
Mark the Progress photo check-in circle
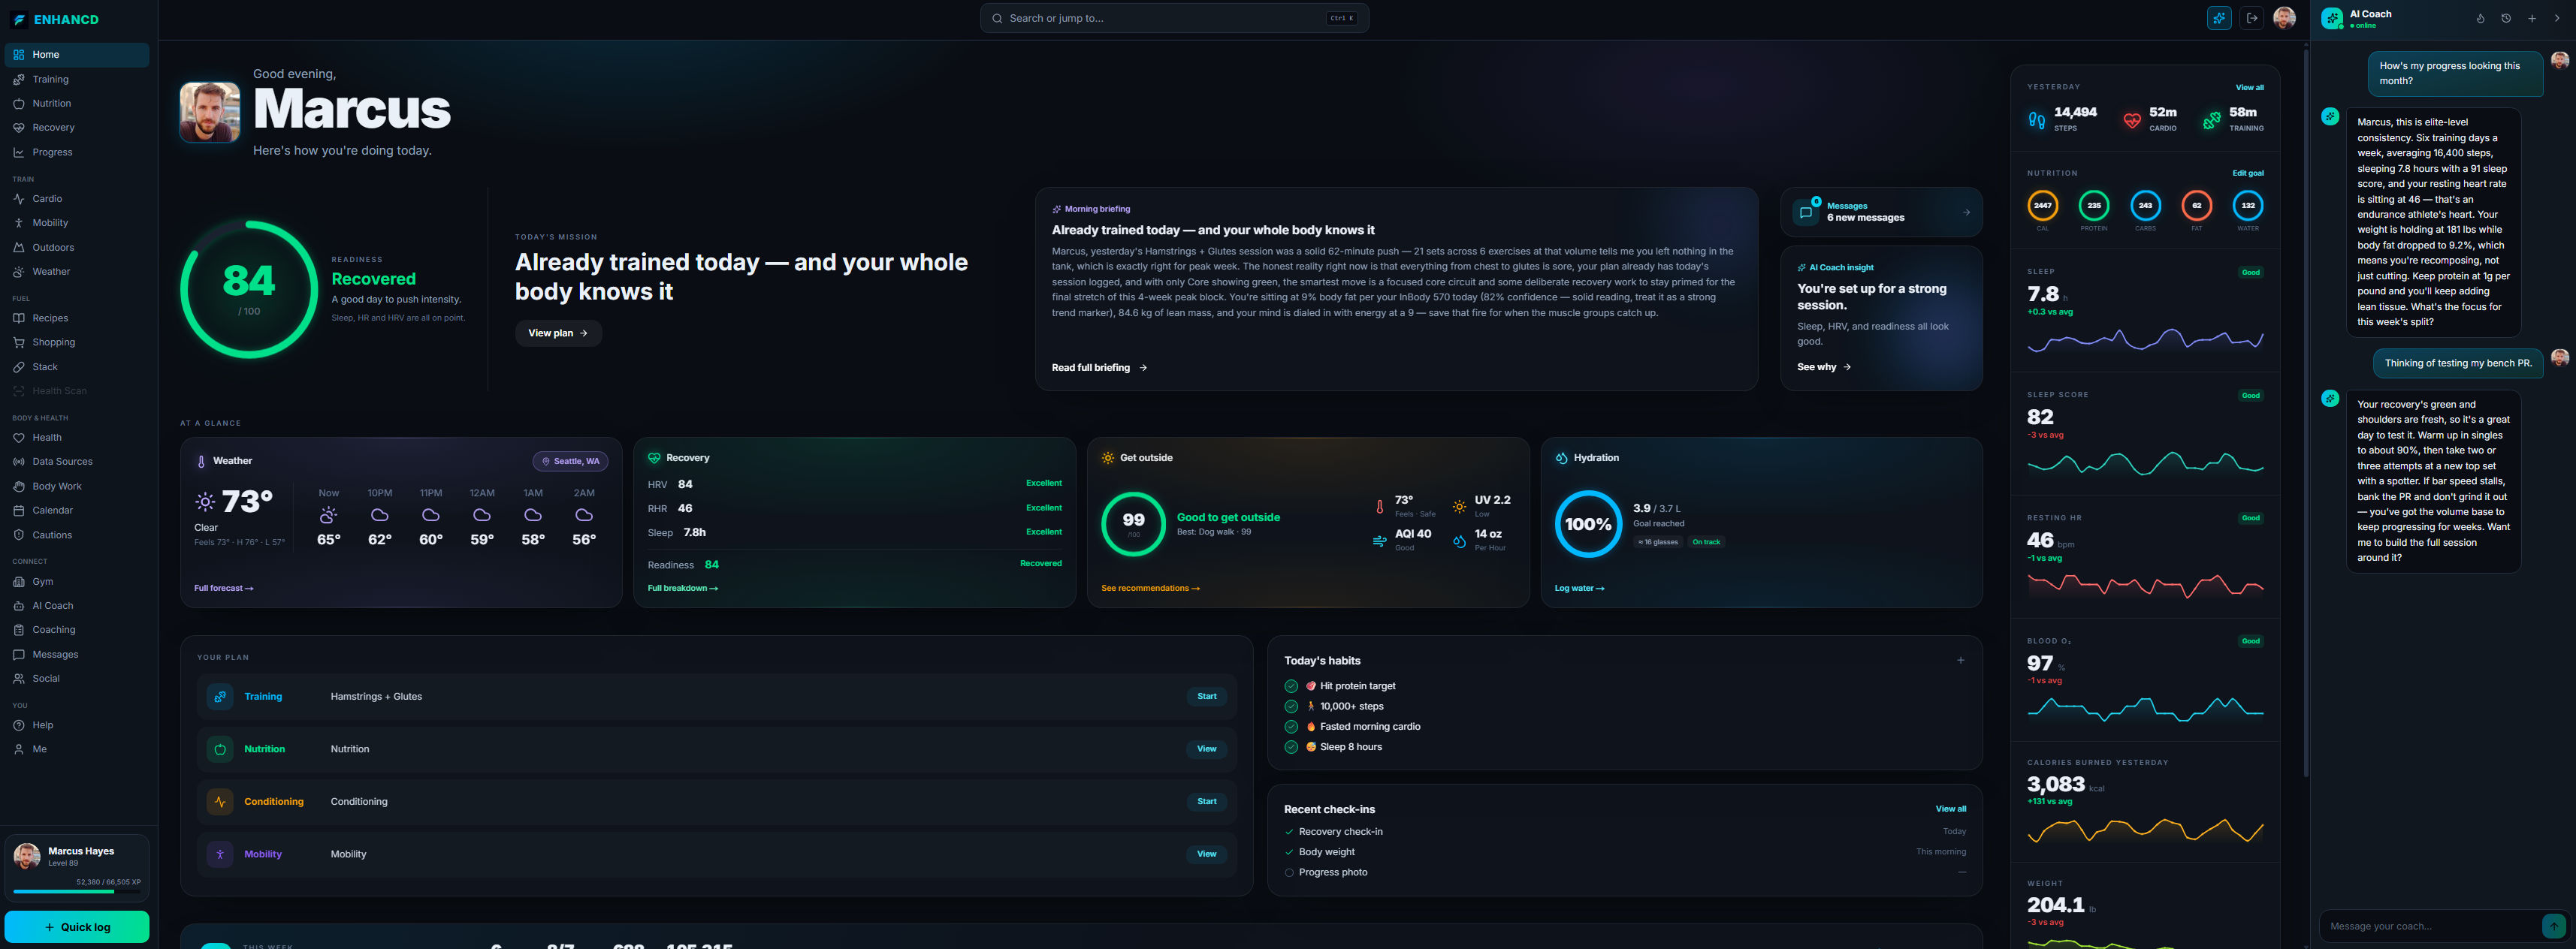[1289, 873]
